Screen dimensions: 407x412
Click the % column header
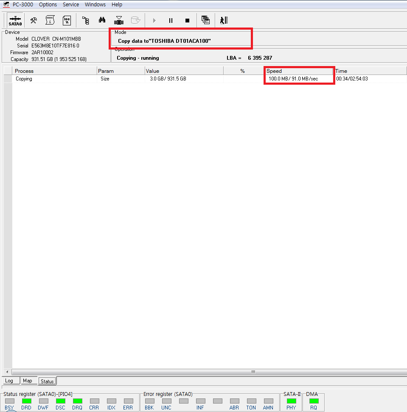(243, 71)
